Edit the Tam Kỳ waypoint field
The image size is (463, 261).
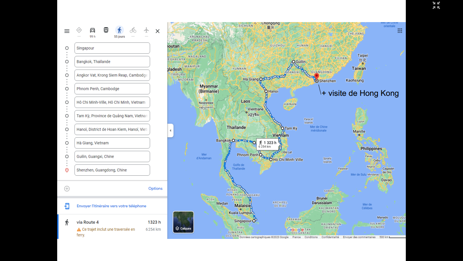click(x=112, y=116)
